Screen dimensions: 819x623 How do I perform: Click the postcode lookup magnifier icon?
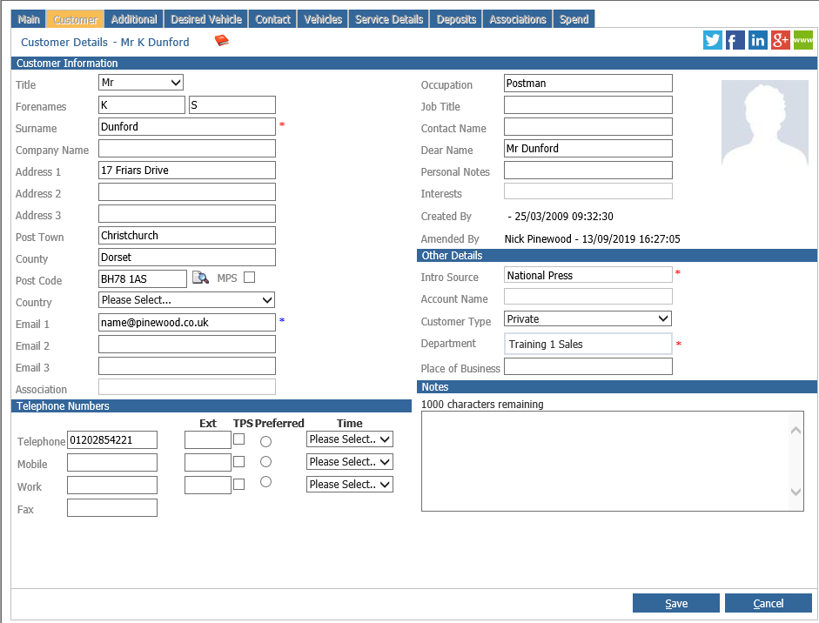[200, 278]
